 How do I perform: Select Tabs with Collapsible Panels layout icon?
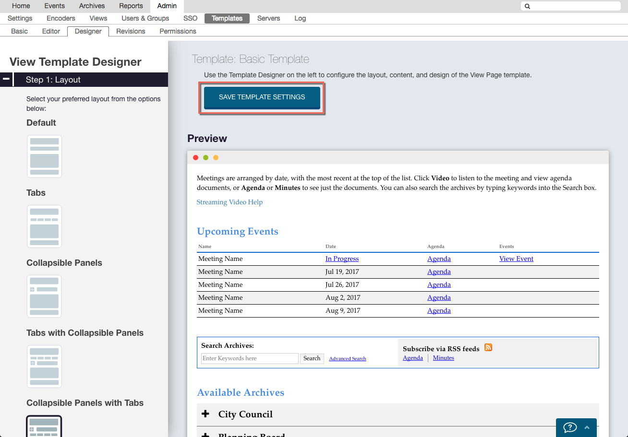point(44,366)
